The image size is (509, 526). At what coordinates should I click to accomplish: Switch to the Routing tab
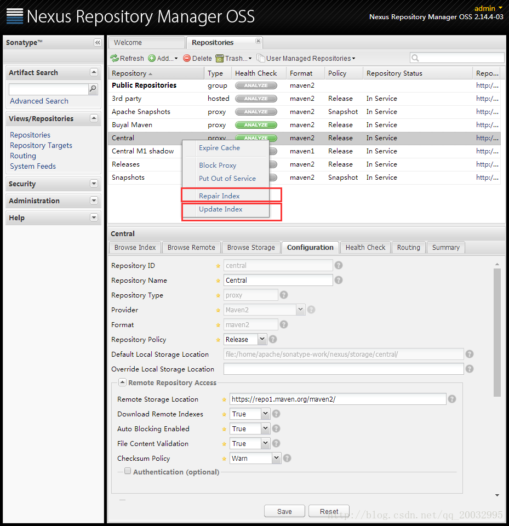pyautogui.click(x=408, y=247)
